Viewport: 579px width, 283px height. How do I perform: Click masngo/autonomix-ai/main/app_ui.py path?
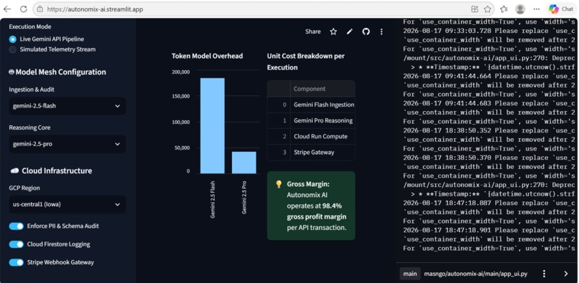coord(476,274)
